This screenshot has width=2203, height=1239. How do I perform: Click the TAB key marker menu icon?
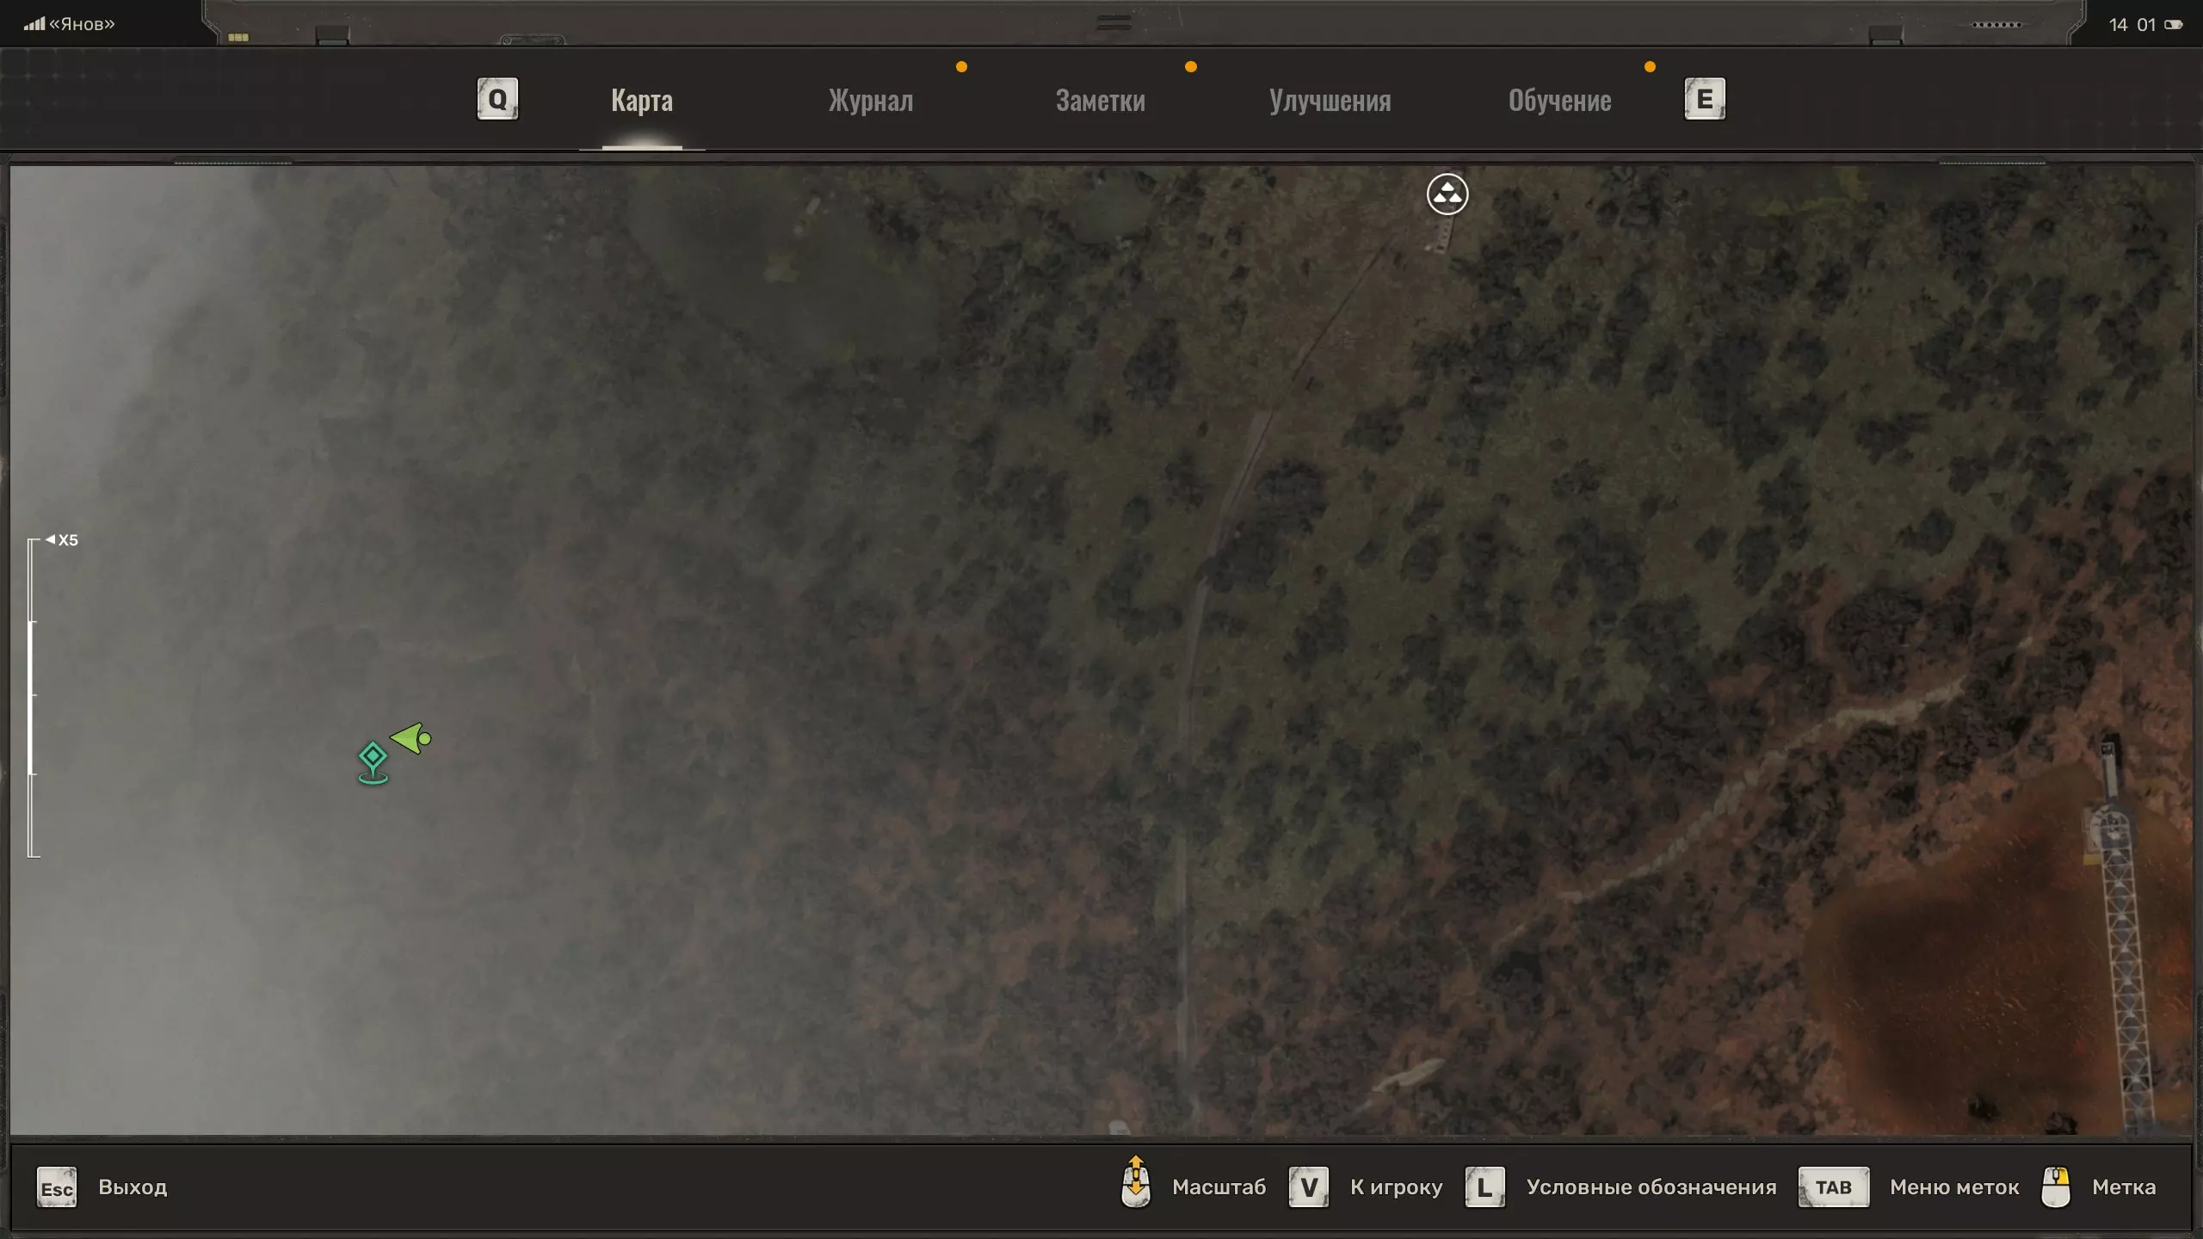tap(1833, 1187)
